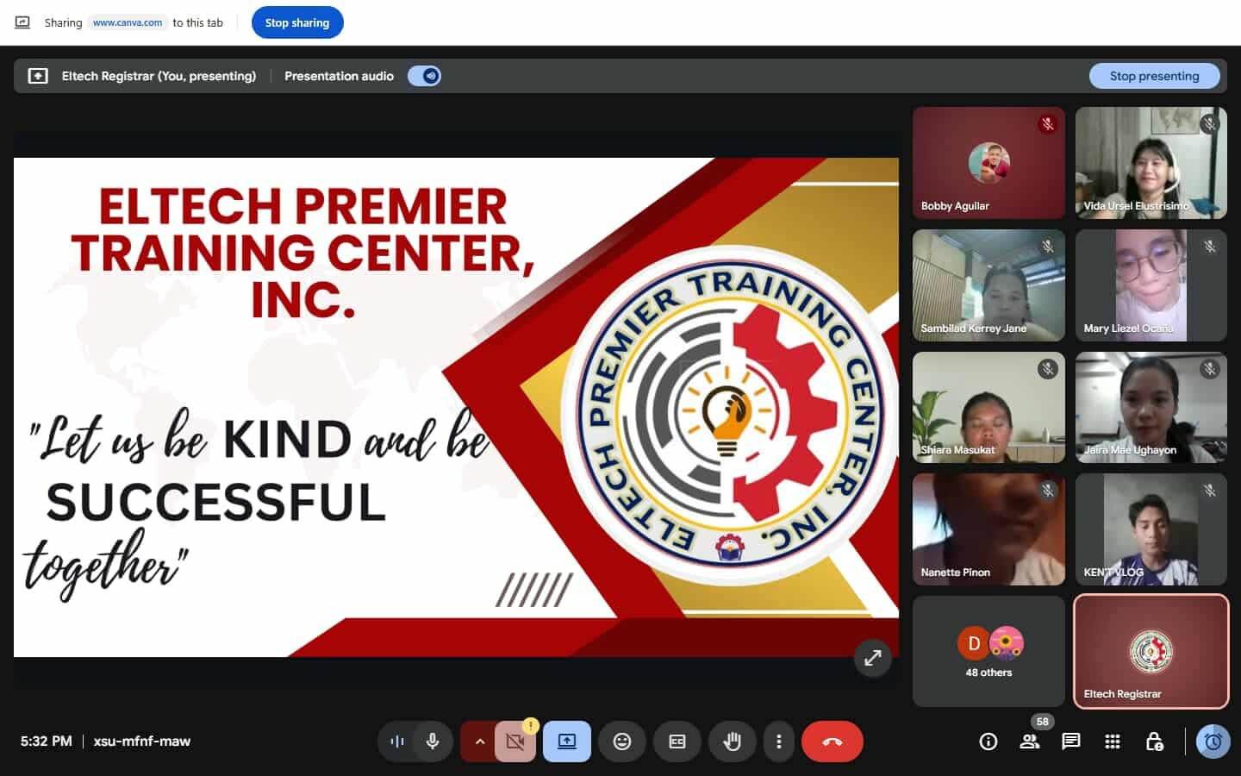The height and width of the screenshot is (776, 1241).
Task: Open the more options menu
Action: 779,742
